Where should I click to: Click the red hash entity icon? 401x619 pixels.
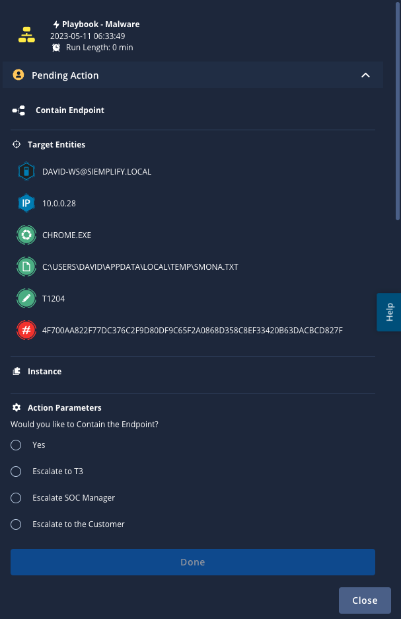click(x=26, y=330)
